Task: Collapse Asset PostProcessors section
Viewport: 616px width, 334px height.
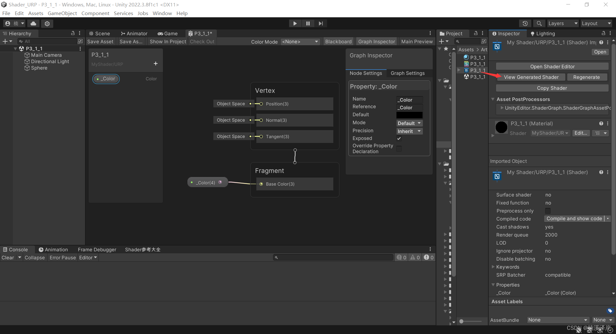Action: (493, 99)
